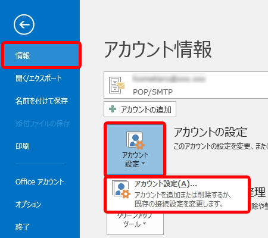268x238 pixels.
Task: Click the green plus icon for アカウントの追加
Action: coord(113,109)
